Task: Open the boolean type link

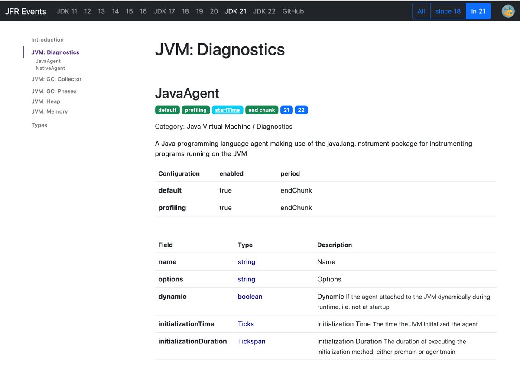Action: (250, 297)
